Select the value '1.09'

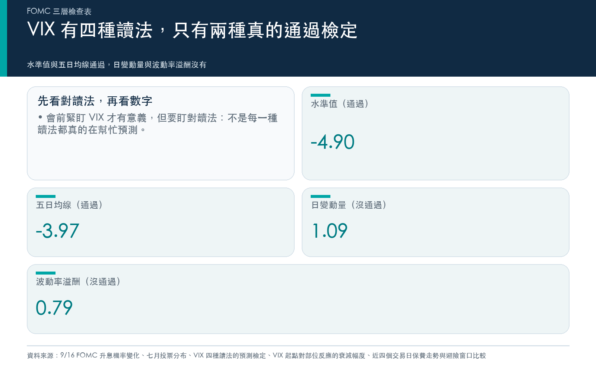click(x=330, y=231)
